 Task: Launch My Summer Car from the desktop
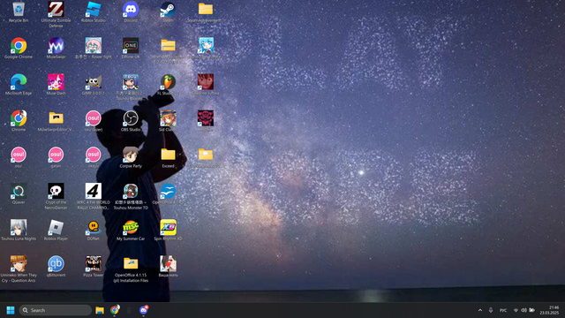[x=131, y=230]
